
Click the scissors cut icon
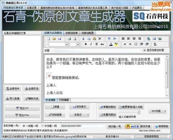pyautogui.click(x=83, y=39)
